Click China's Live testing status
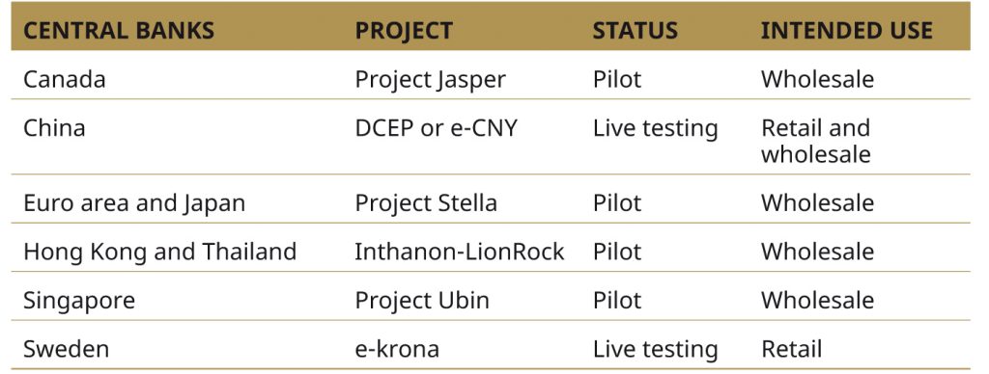989x374 pixels. pyautogui.click(x=655, y=129)
